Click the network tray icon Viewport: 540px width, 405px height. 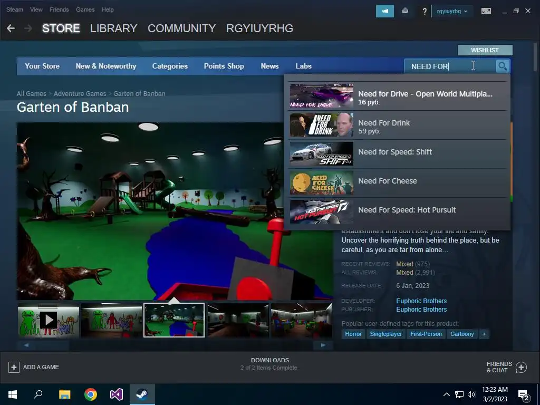(459, 394)
